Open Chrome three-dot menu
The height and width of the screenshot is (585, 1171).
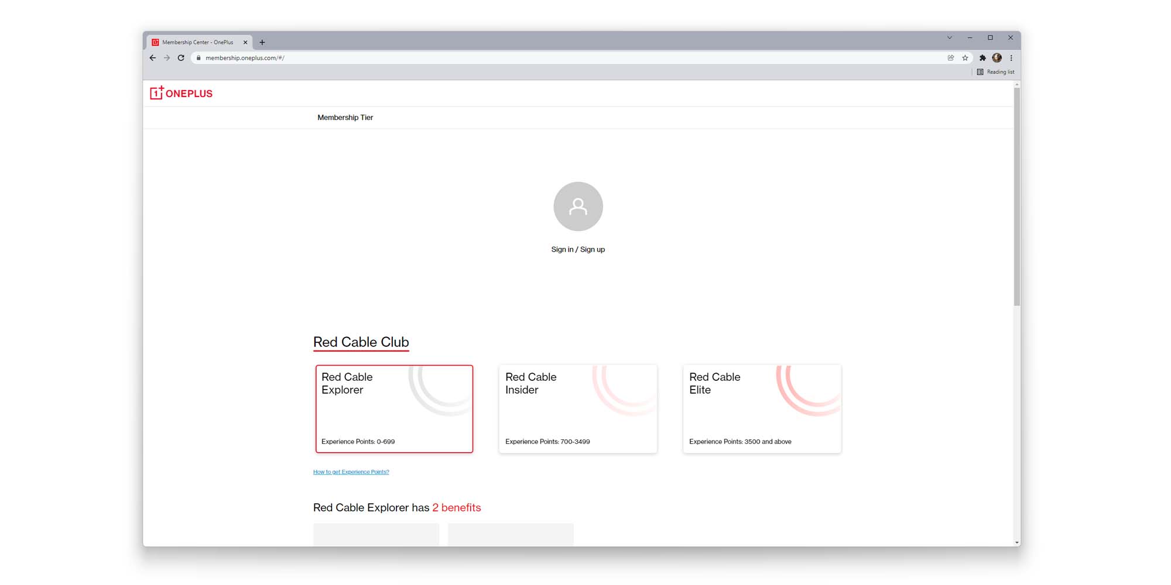click(1011, 58)
